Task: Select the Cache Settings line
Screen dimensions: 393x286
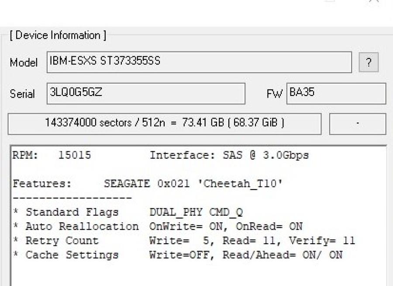Action: coord(177,255)
